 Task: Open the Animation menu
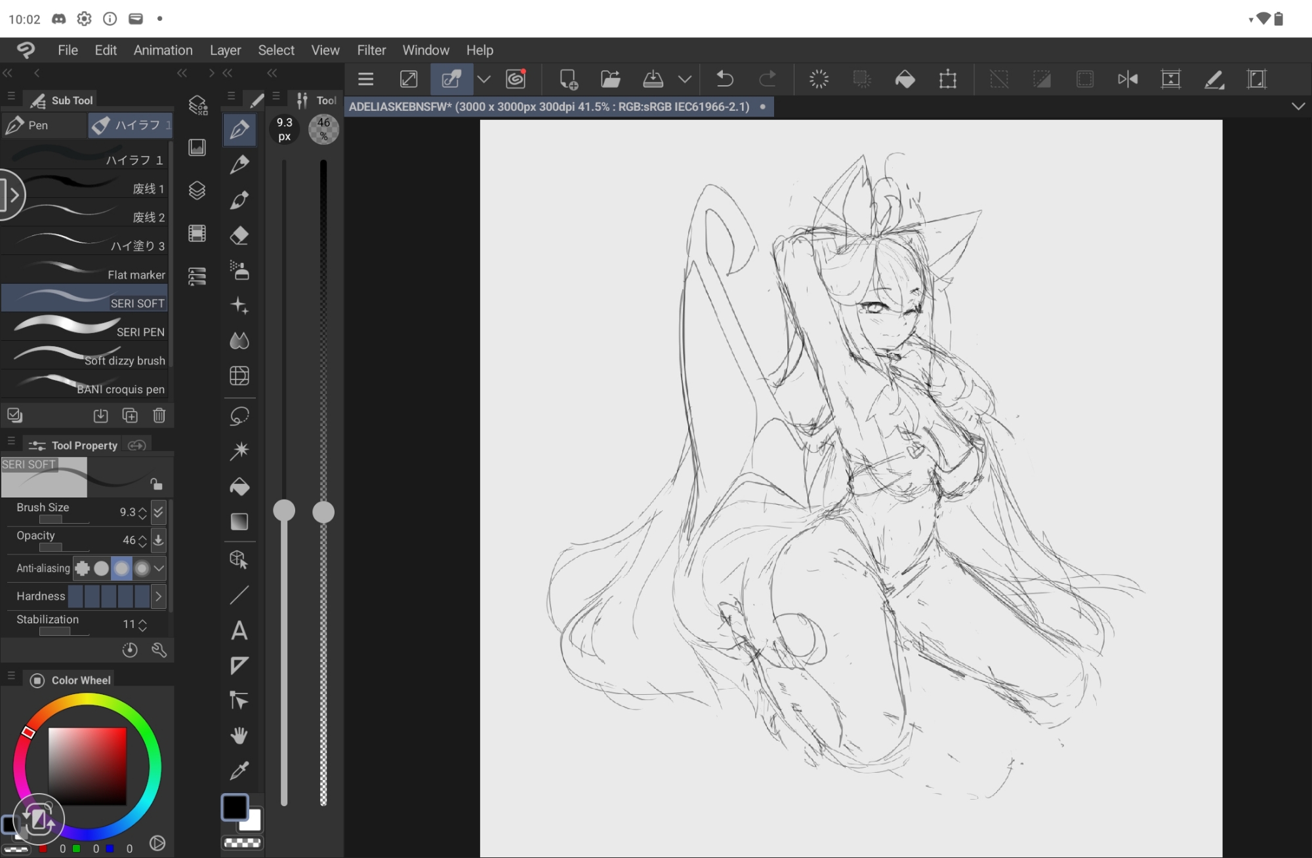click(x=163, y=50)
